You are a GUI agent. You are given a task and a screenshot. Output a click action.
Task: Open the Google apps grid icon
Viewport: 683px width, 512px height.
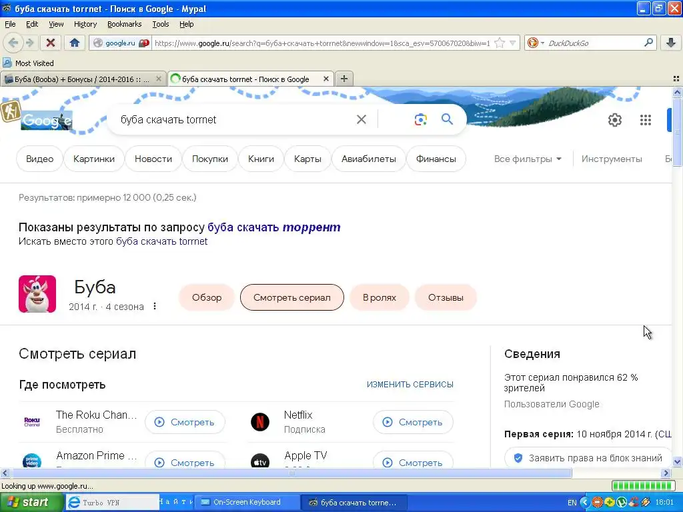coord(646,120)
